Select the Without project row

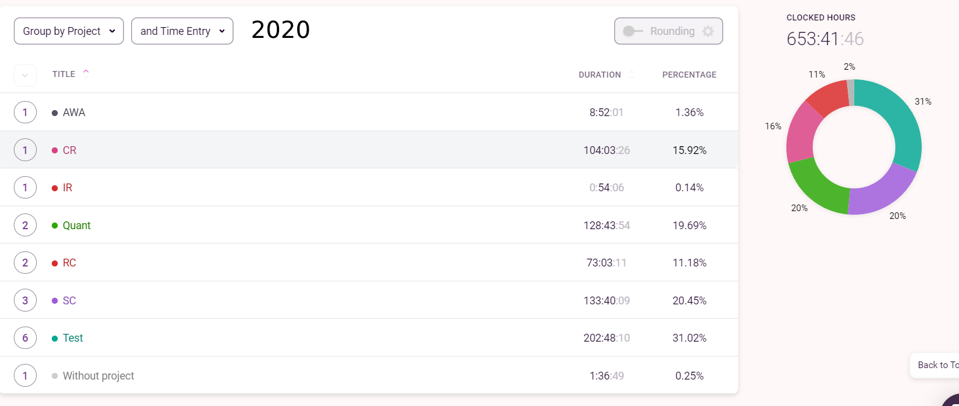point(99,376)
